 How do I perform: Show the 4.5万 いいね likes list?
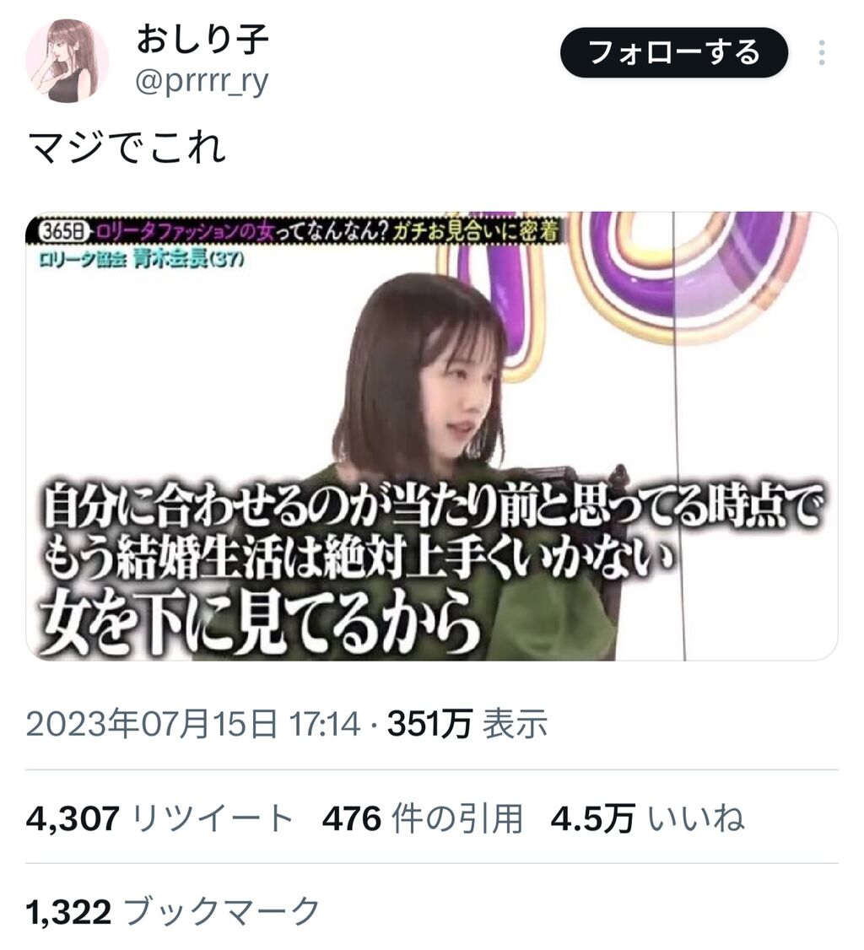click(646, 818)
